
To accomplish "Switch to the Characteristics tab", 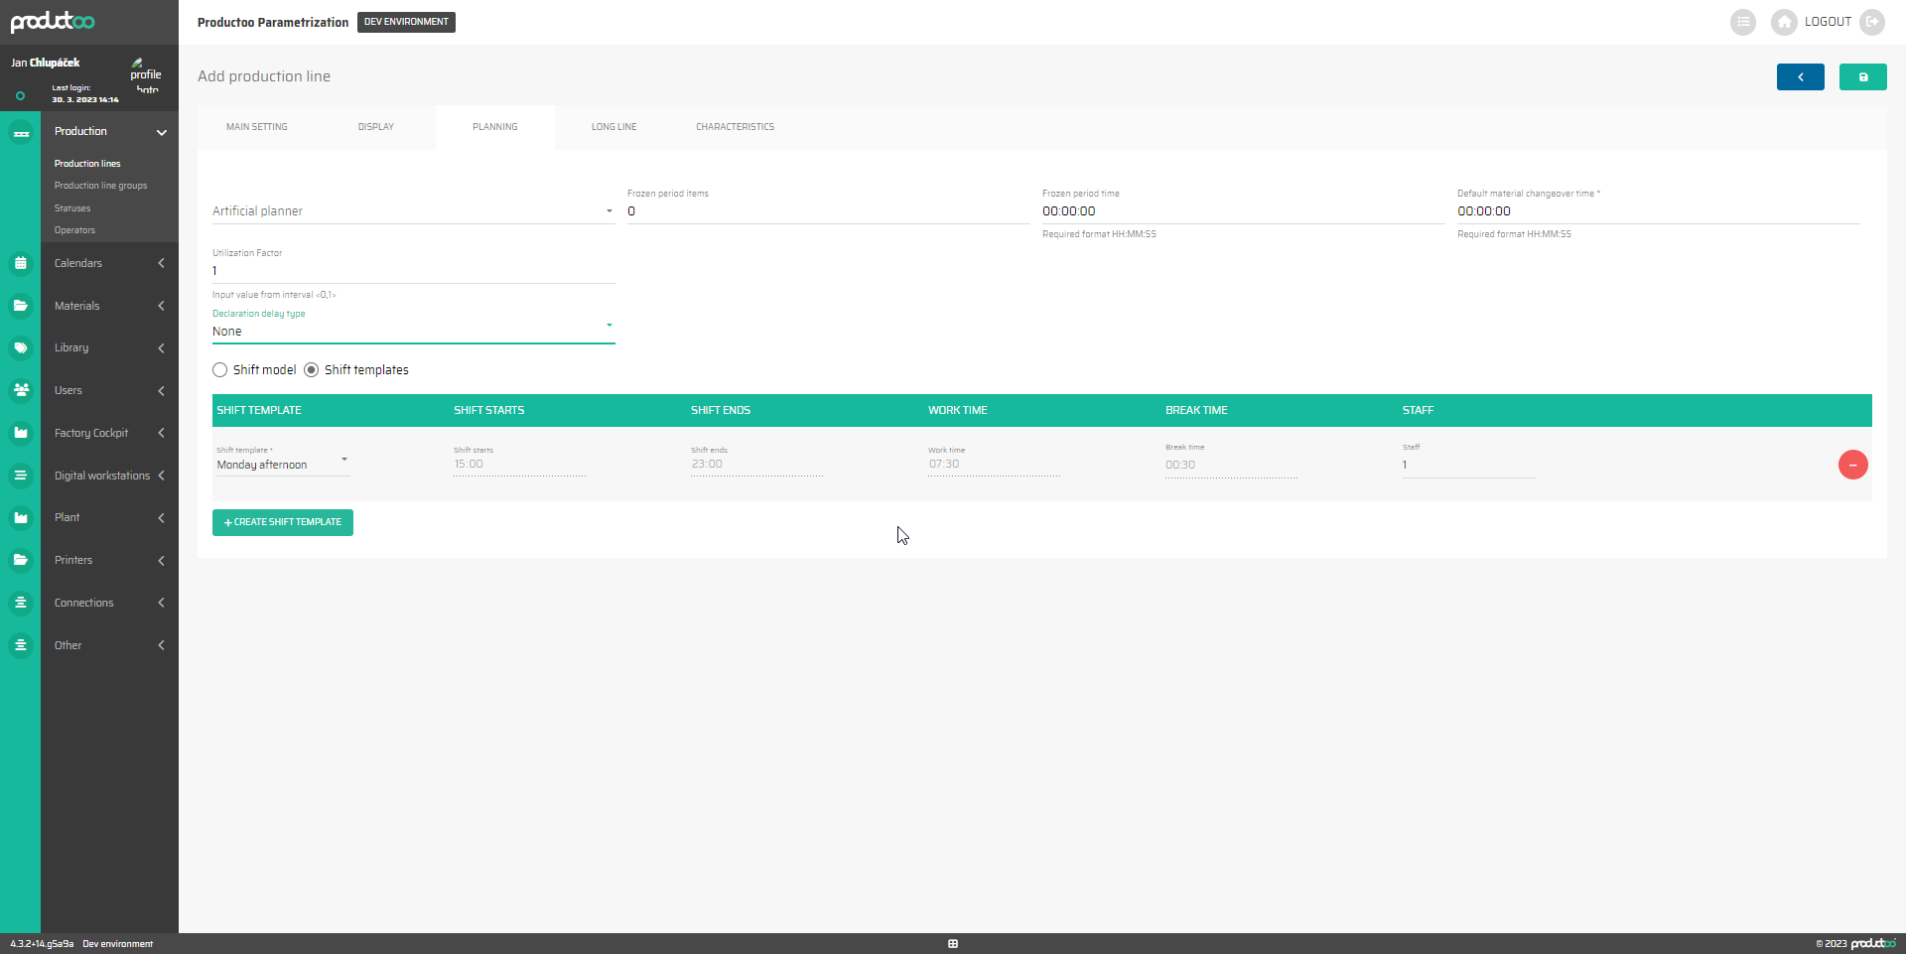I will coord(735,127).
